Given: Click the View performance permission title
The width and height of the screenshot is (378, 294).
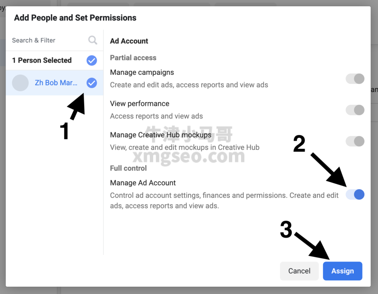Looking at the screenshot, I should (140, 104).
